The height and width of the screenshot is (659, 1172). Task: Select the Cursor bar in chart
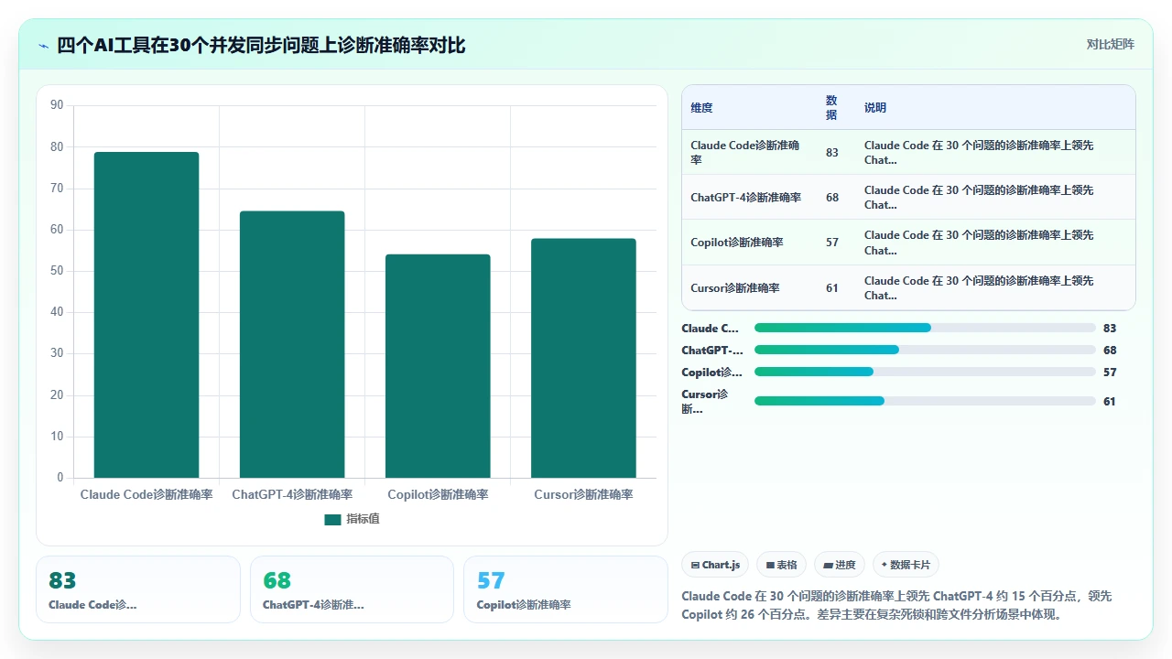point(583,358)
